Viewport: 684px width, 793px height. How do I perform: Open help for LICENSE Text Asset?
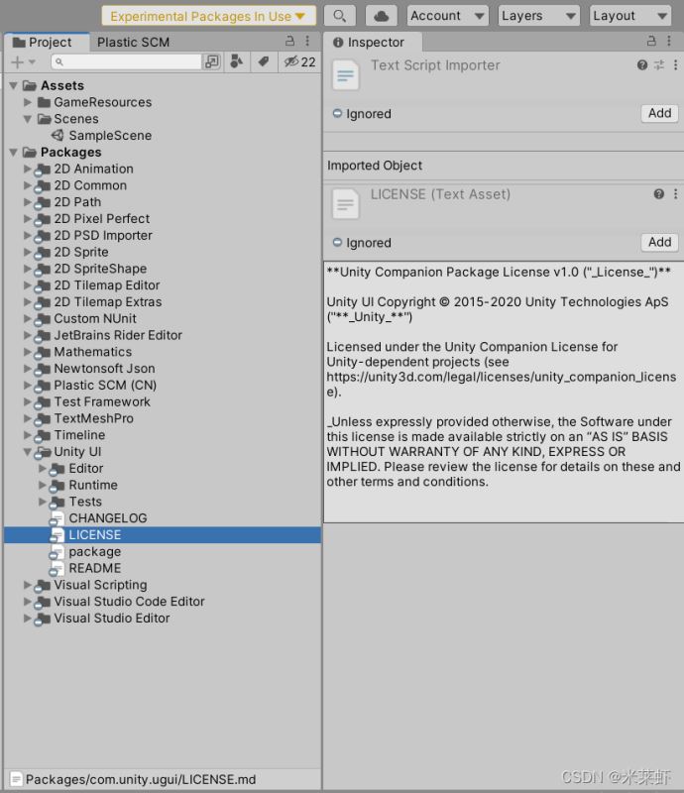pyautogui.click(x=658, y=193)
